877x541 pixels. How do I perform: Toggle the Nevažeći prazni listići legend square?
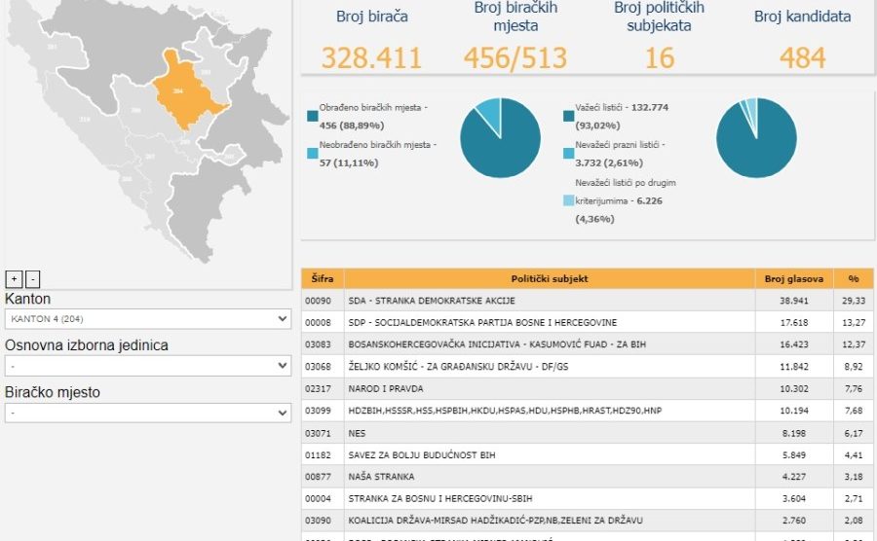click(x=569, y=154)
